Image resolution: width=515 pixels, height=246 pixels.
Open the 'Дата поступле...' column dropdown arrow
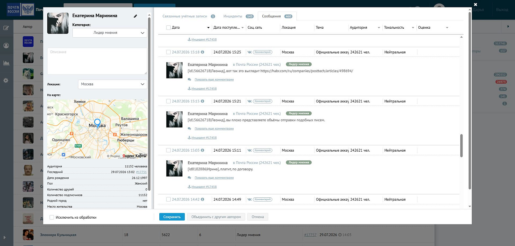[x=242, y=28]
